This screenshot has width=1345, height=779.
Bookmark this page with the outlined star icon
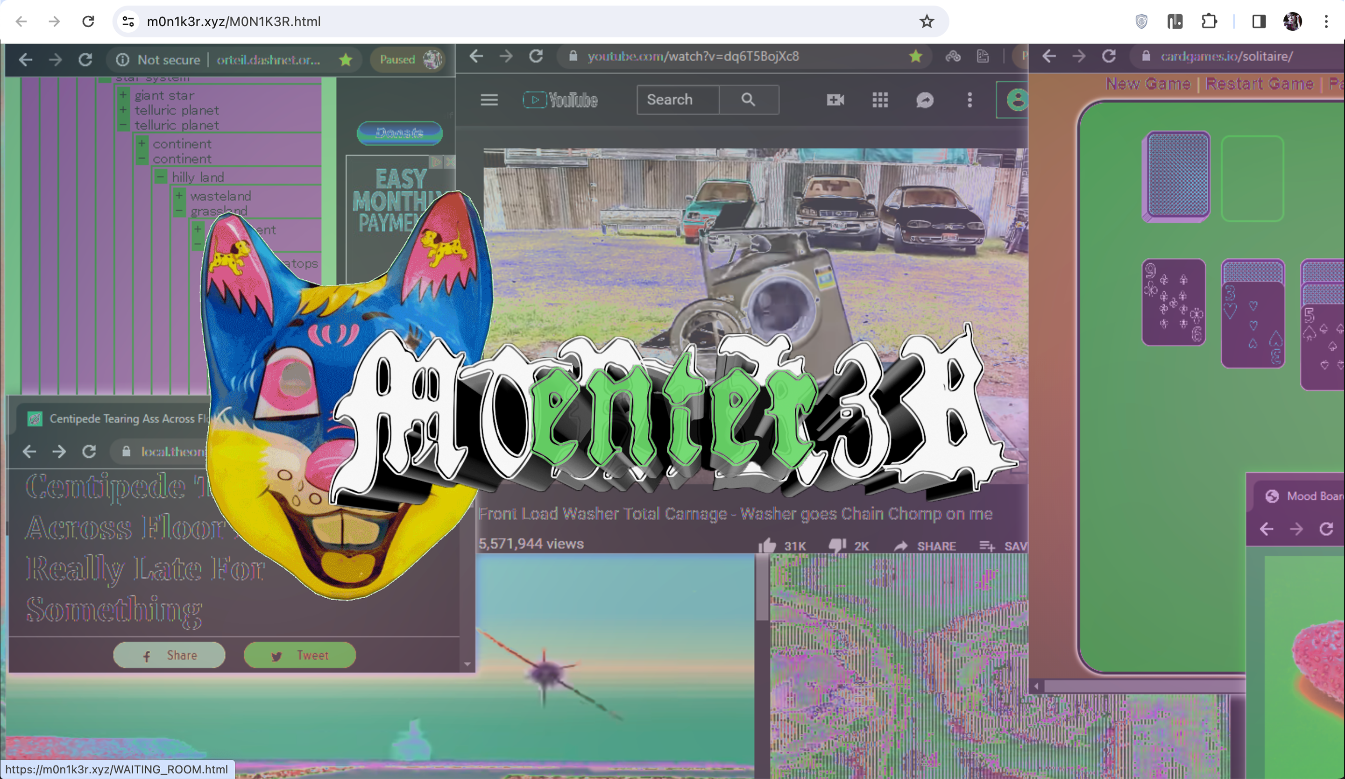tap(927, 21)
